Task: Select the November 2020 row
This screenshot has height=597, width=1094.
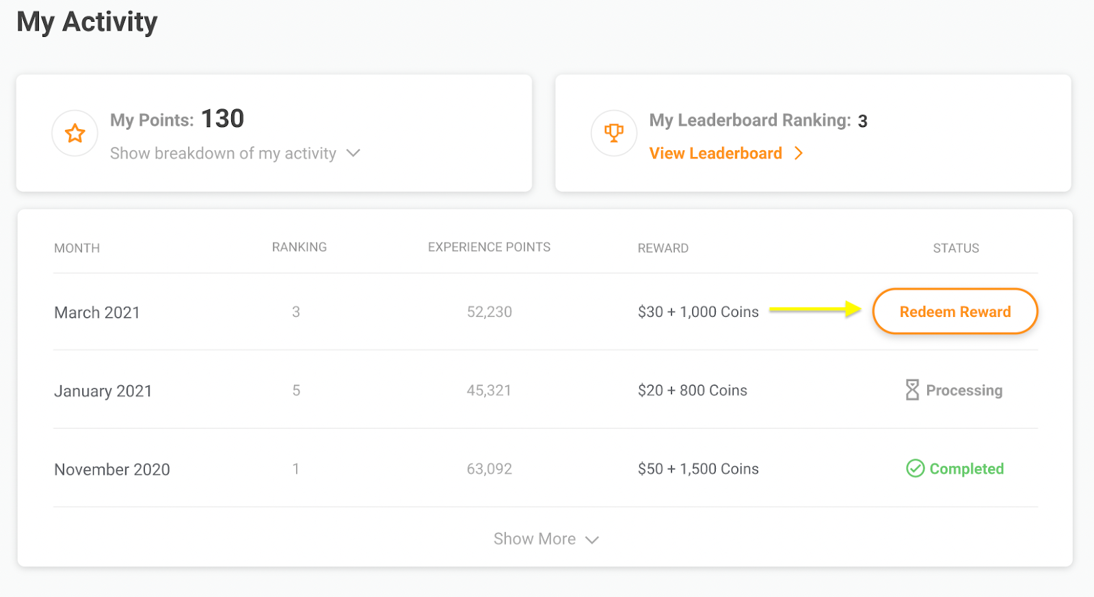Action: tap(112, 469)
